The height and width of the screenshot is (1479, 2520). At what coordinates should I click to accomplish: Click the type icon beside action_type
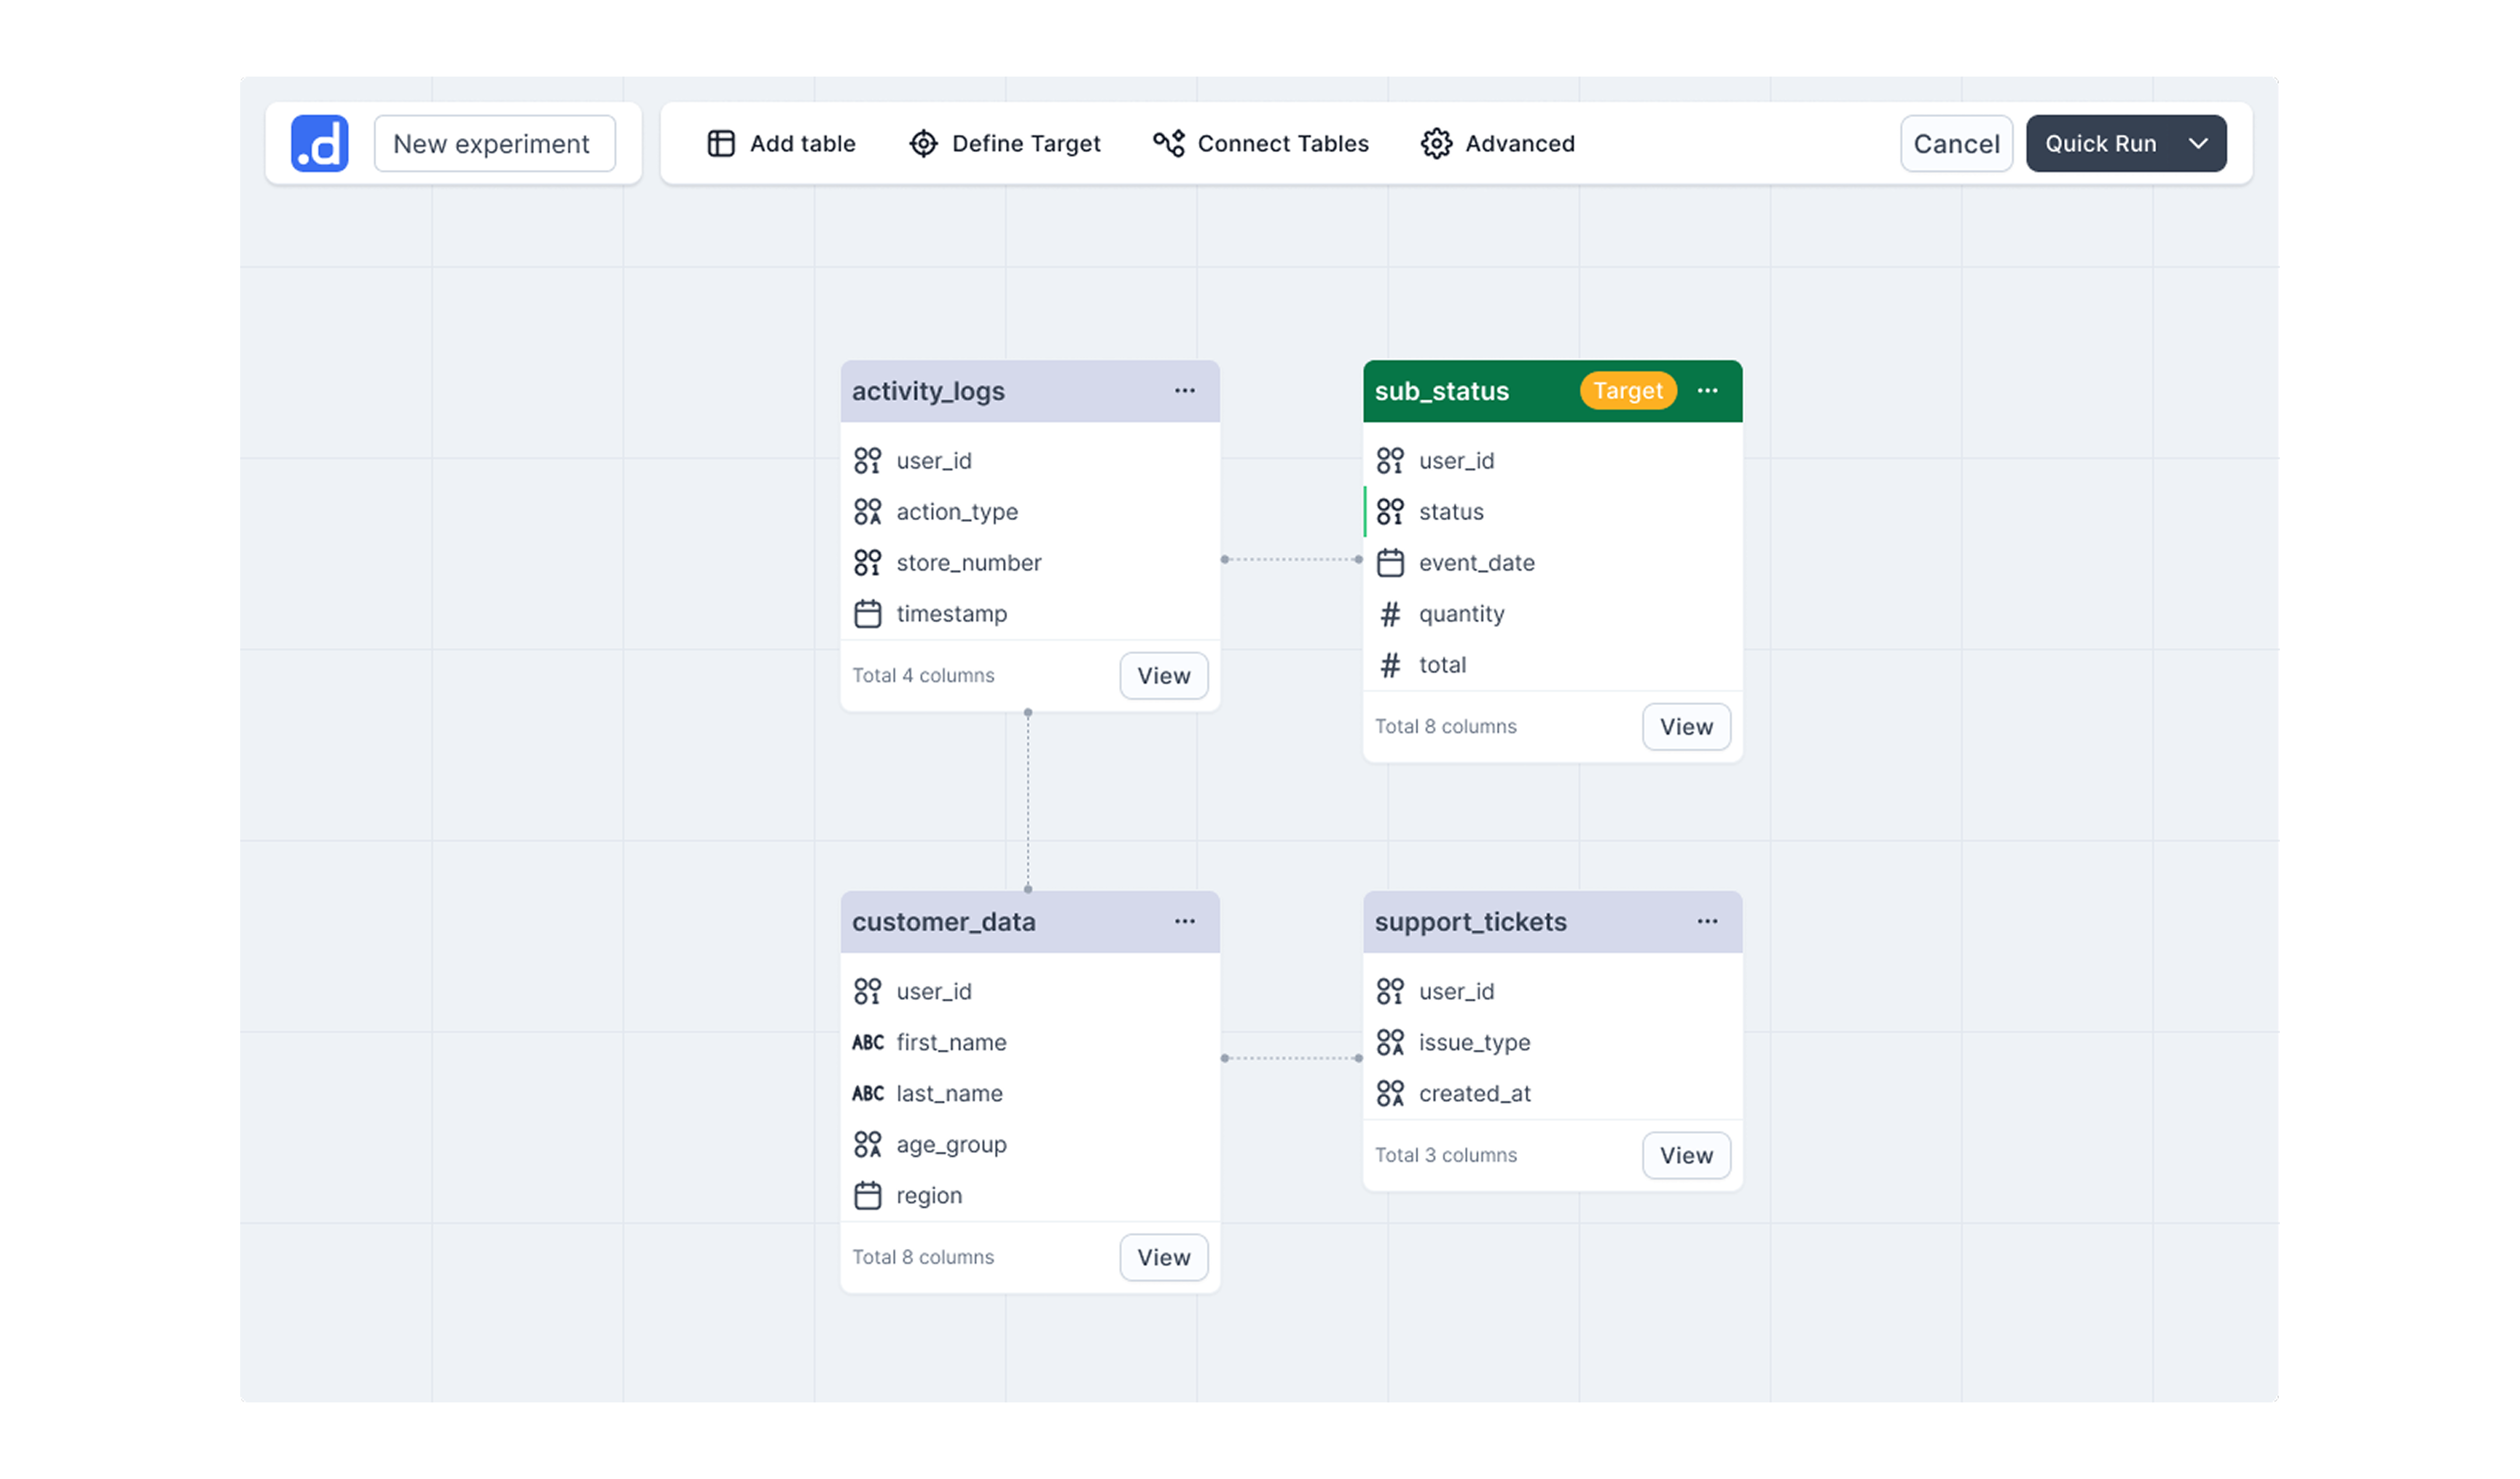pyautogui.click(x=868, y=512)
